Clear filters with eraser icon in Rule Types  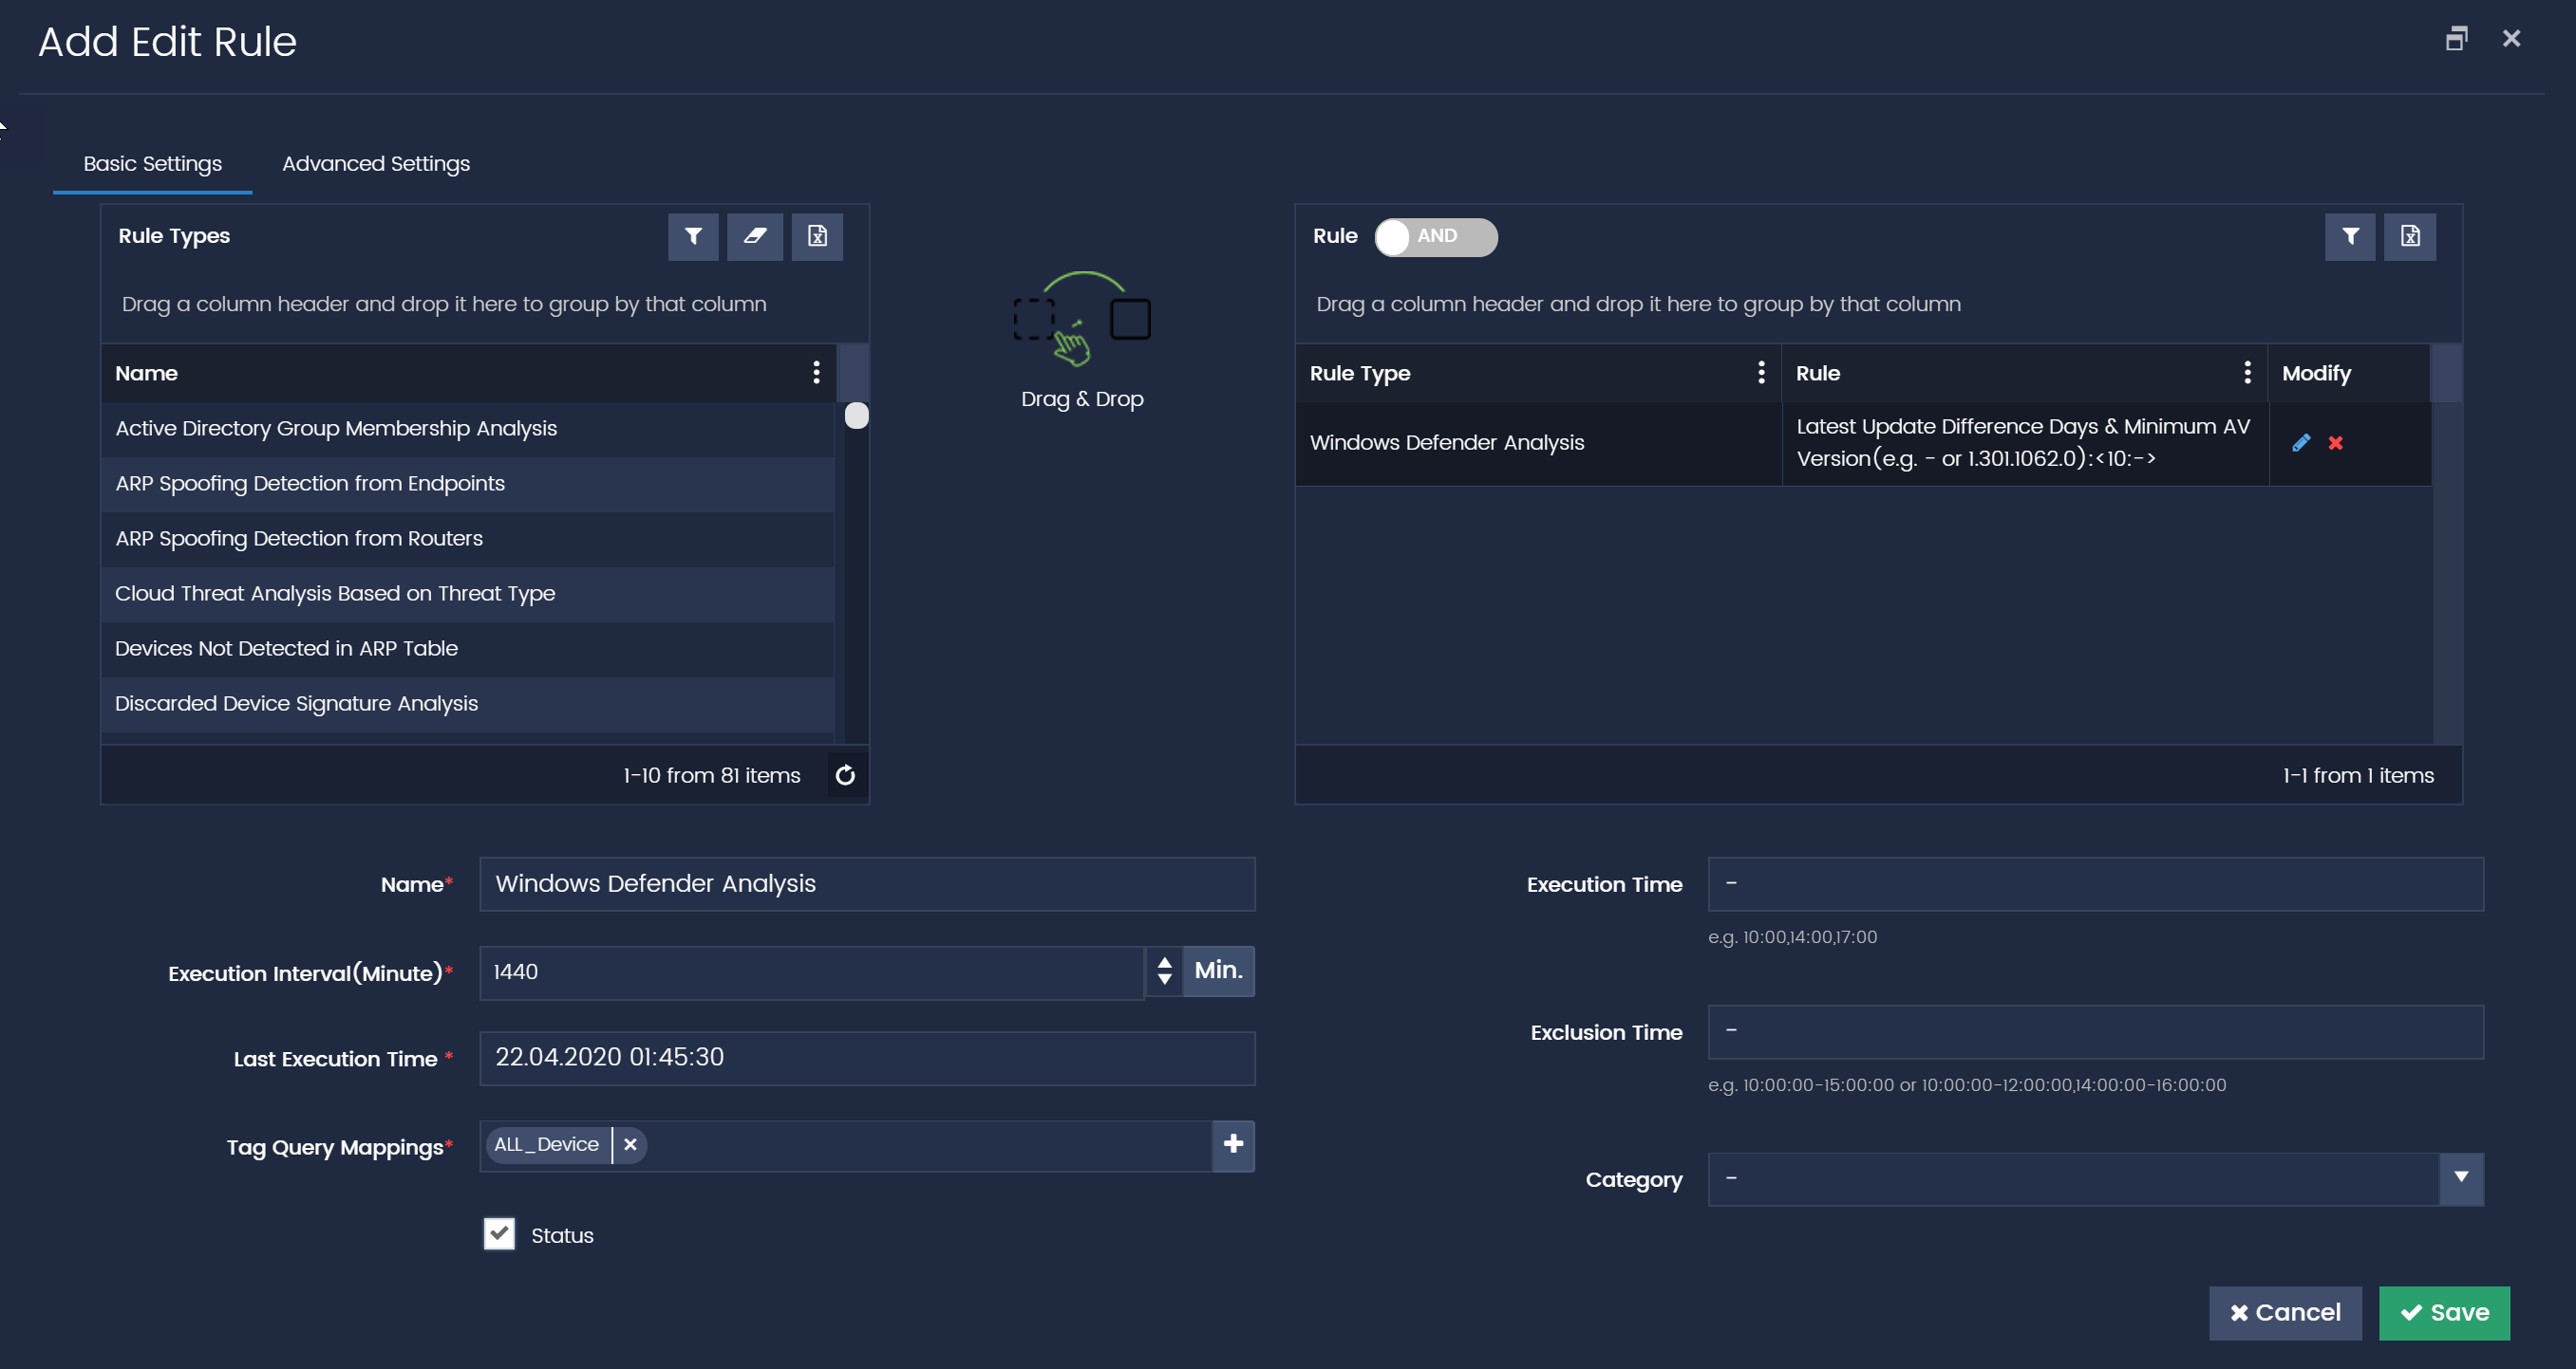tap(755, 237)
